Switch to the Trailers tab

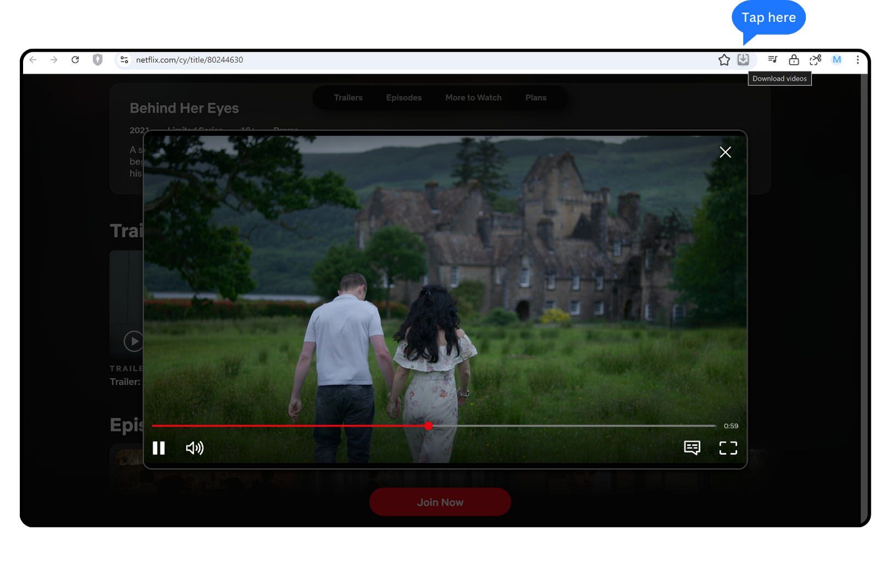348,98
